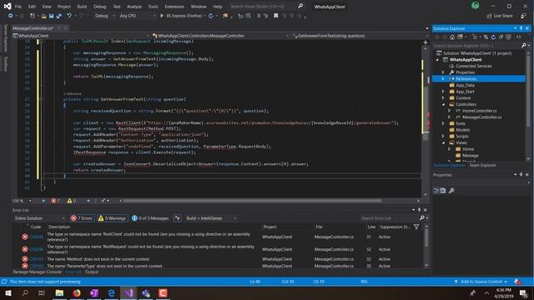534x300 pixels.
Task: Click the Visual Studio search magnifier icon
Action: tap(300, 6)
